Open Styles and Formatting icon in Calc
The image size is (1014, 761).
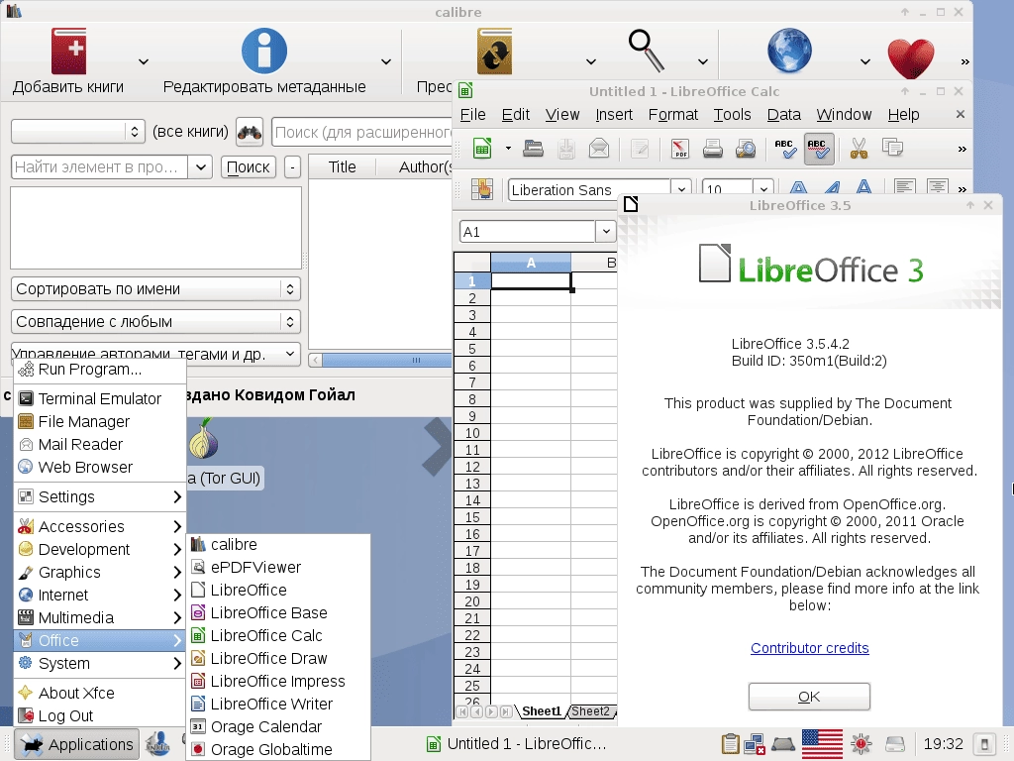tap(482, 189)
